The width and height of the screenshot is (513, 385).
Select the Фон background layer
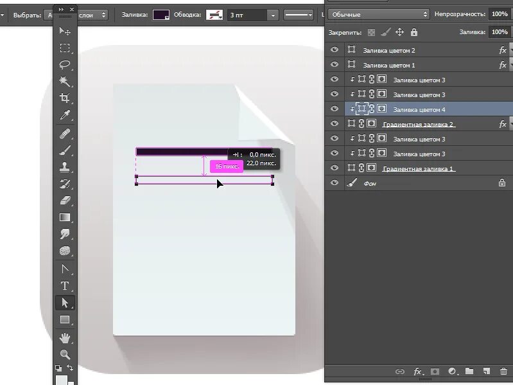point(429,183)
